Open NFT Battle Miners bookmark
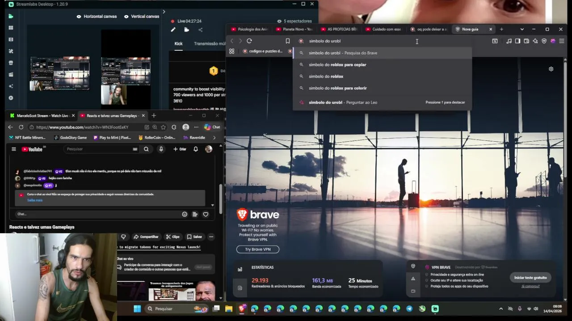This screenshot has height=321, width=572. 27,138
